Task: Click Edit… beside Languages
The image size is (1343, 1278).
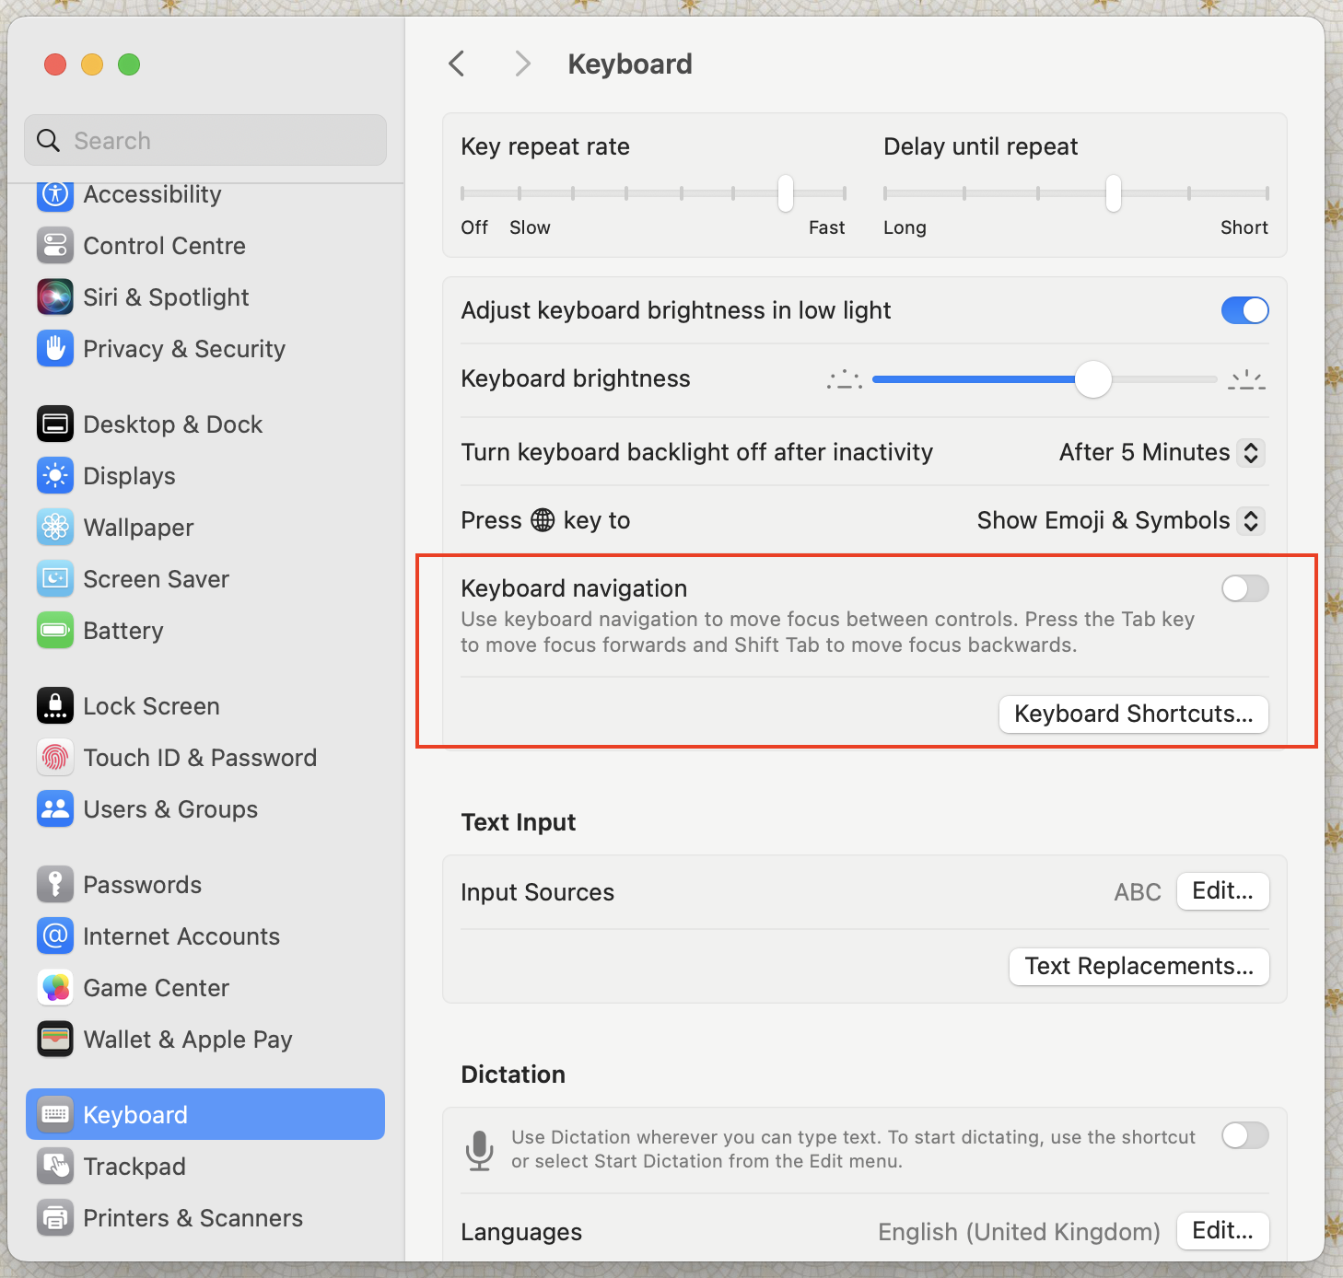Action: 1222,1231
